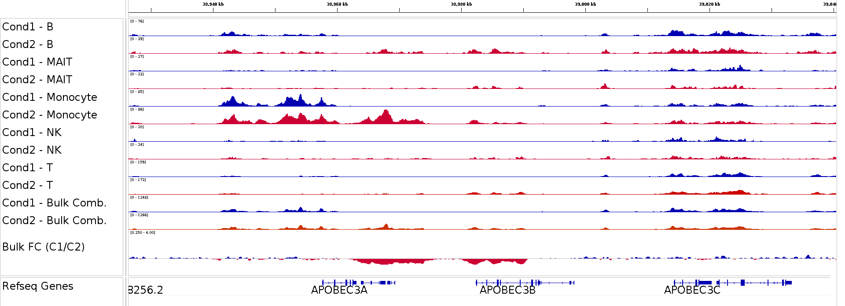The height and width of the screenshot is (306, 845).
Task: Select the Cond2 - MAIT track label
Action: pyautogui.click(x=37, y=80)
